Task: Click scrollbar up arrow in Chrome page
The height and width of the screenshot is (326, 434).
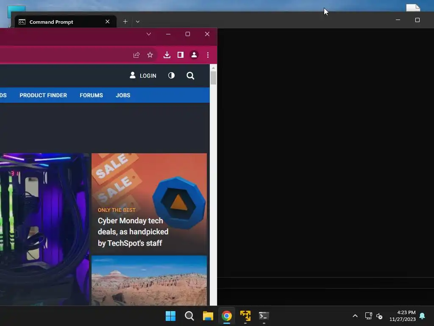Action: [x=213, y=68]
